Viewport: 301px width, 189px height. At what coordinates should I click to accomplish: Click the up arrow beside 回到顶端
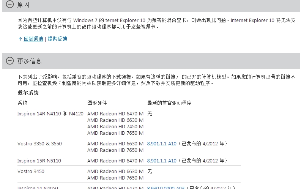[20, 39]
